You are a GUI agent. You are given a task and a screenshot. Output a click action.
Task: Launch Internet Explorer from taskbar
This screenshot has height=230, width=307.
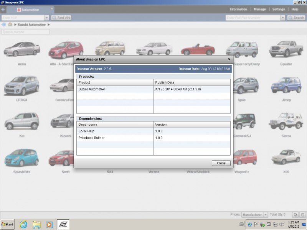point(23,224)
